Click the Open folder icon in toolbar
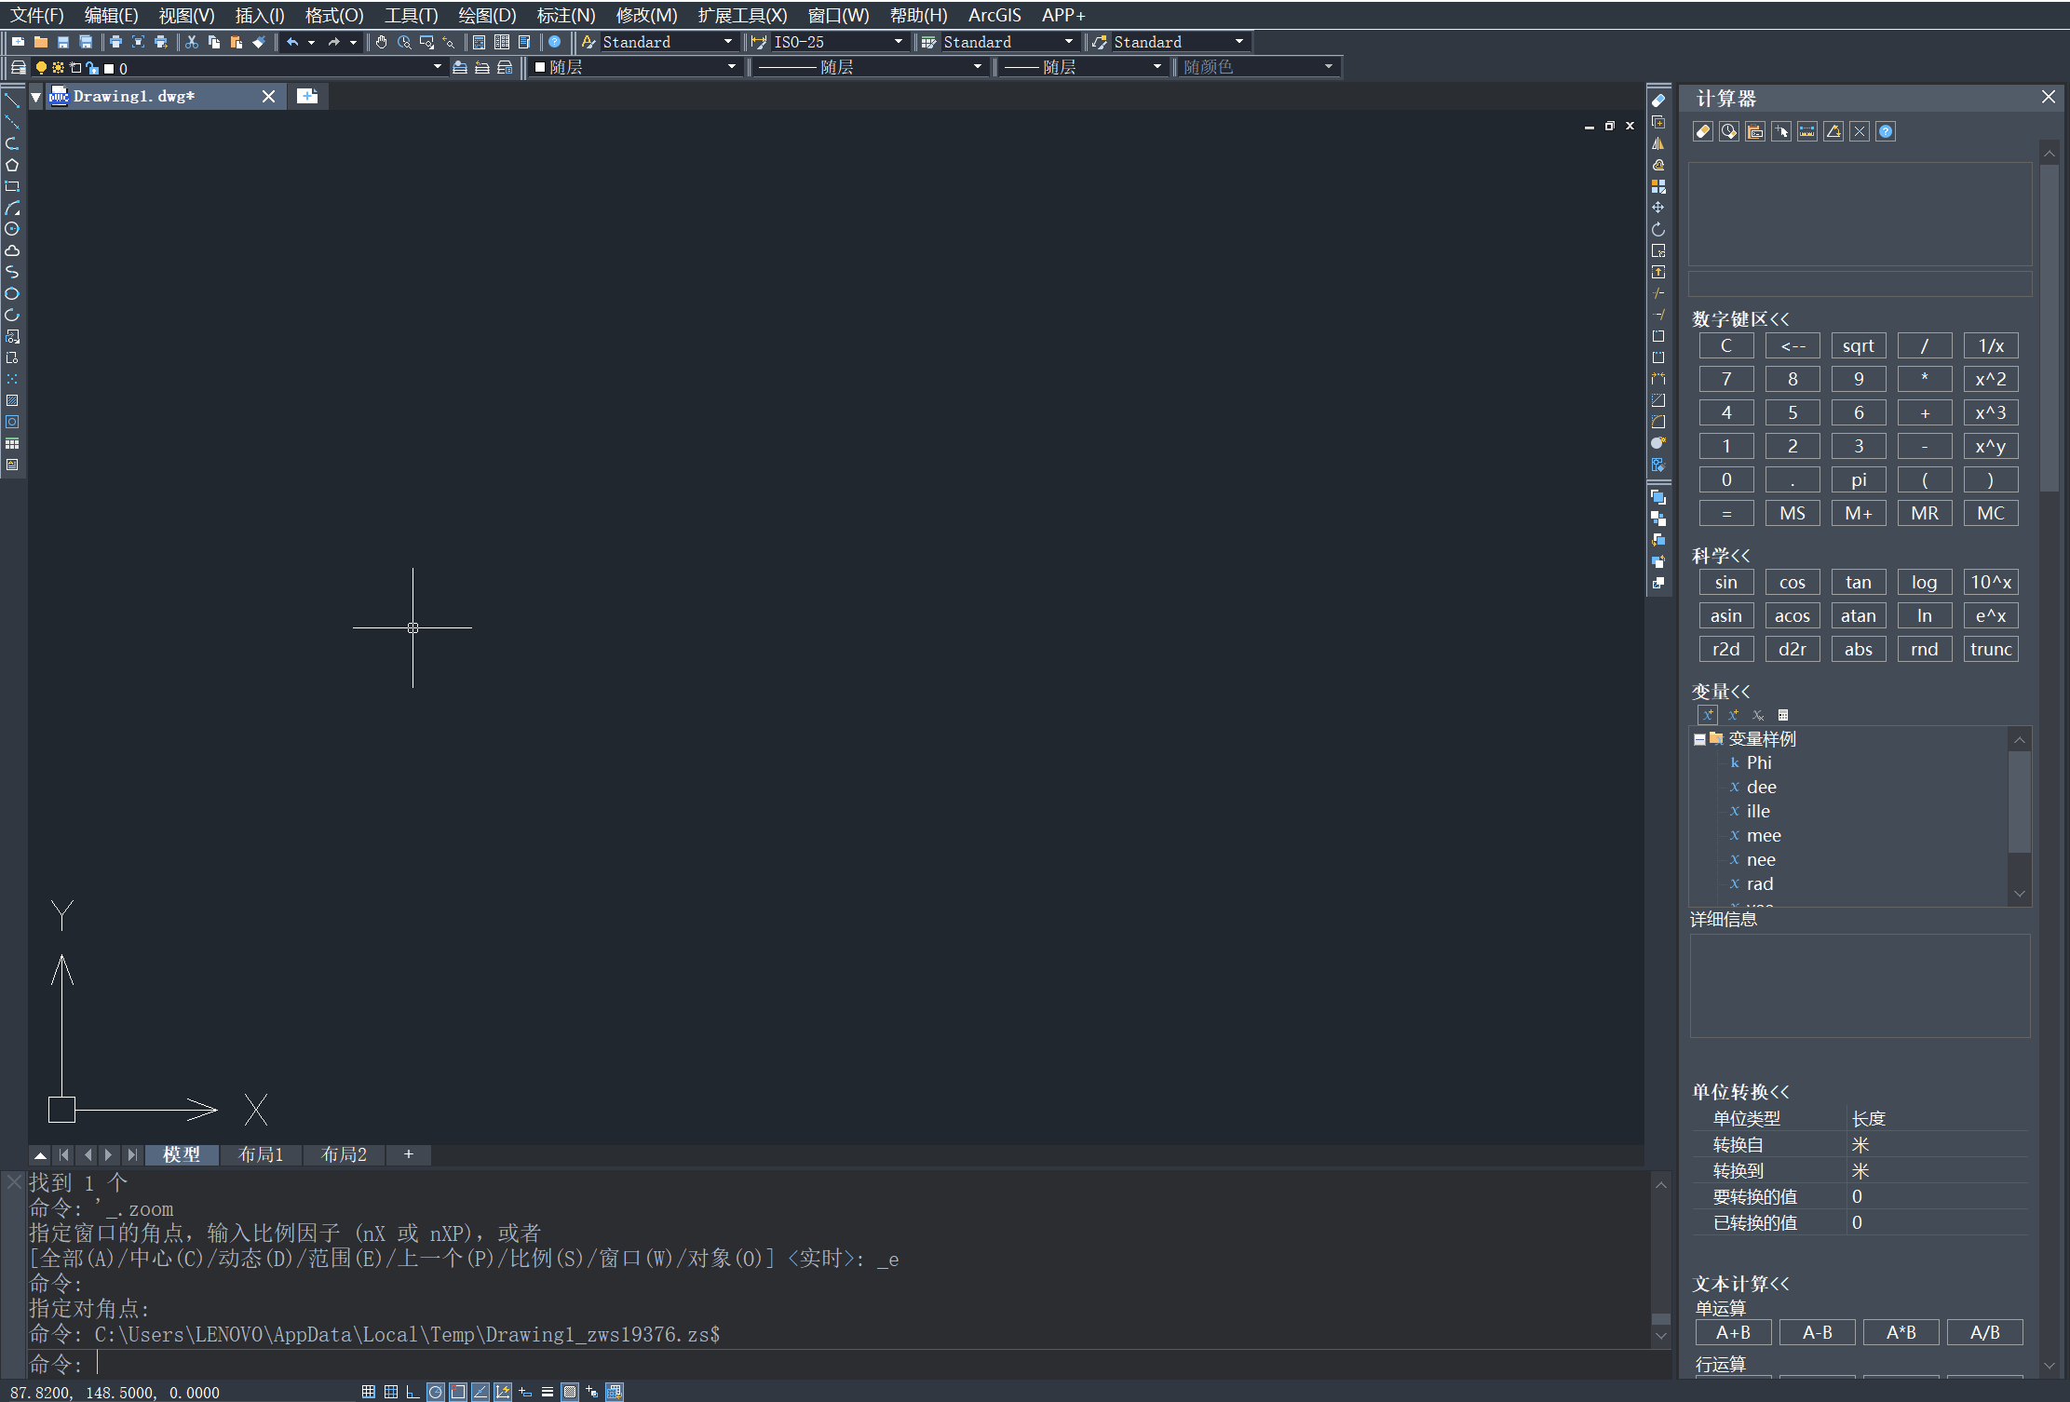 pos(40,42)
